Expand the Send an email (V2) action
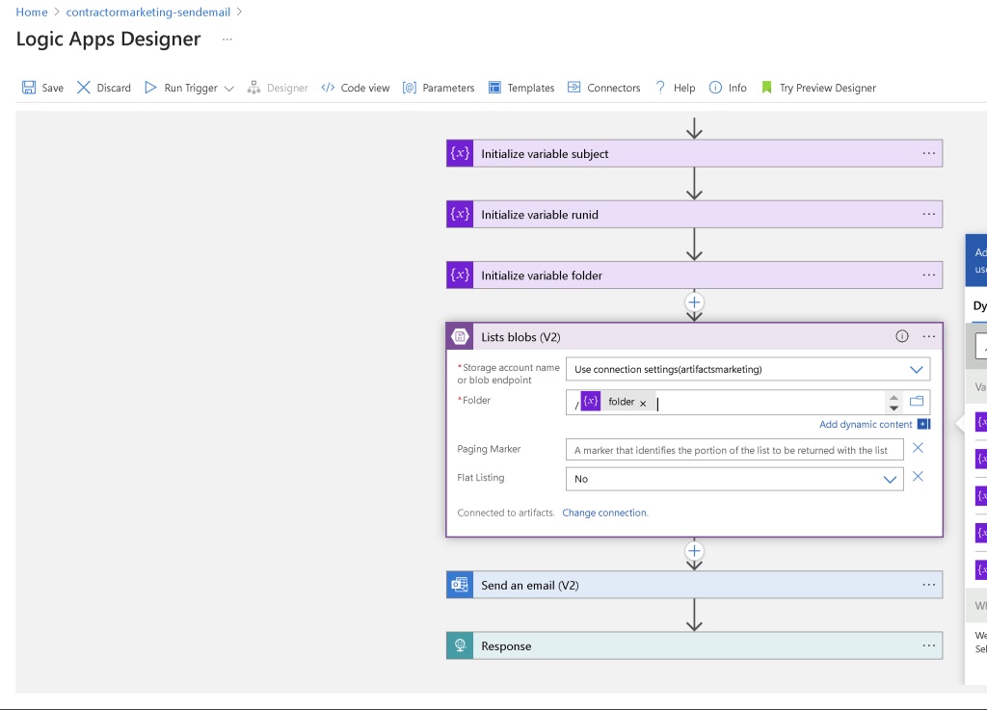 694,585
